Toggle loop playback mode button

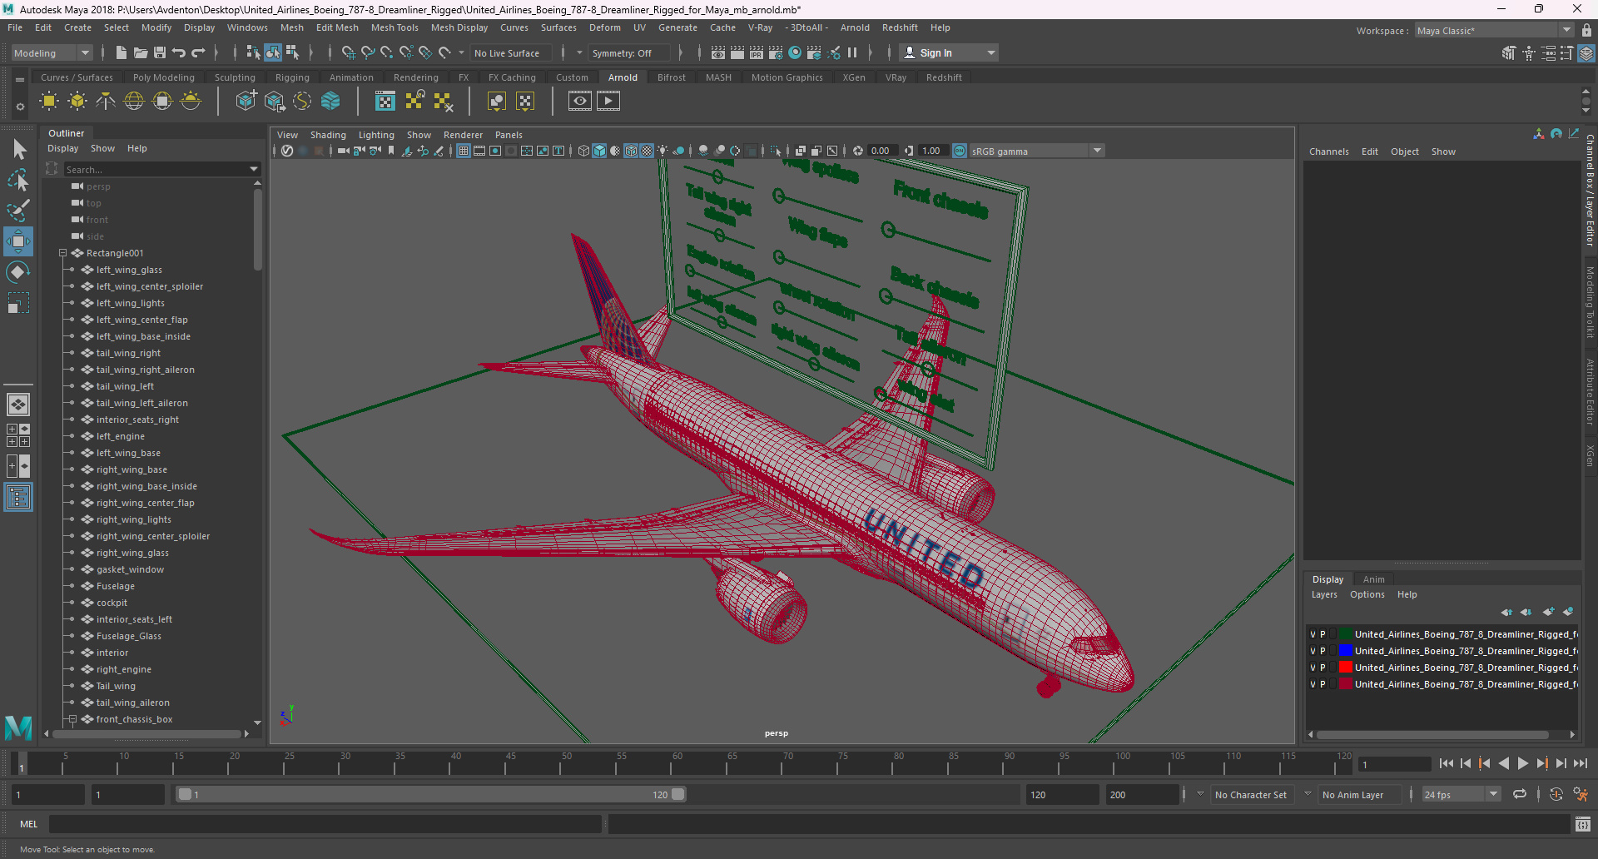click(x=1519, y=794)
